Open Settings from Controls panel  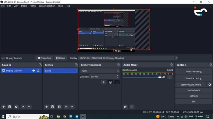click(194, 96)
